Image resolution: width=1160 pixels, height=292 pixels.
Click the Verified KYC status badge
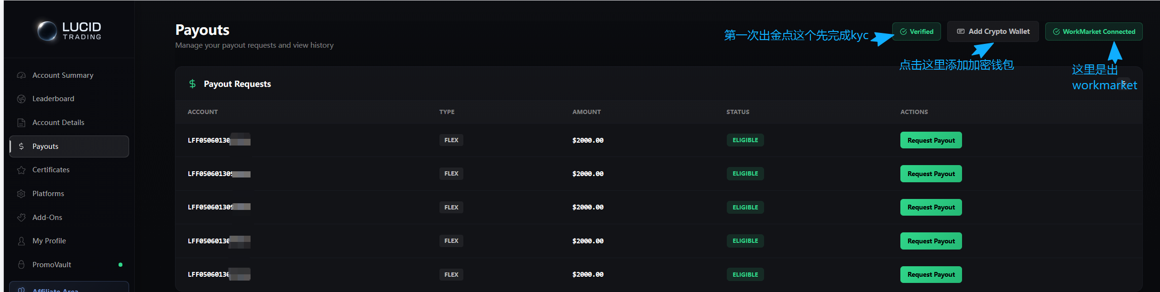click(917, 31)
